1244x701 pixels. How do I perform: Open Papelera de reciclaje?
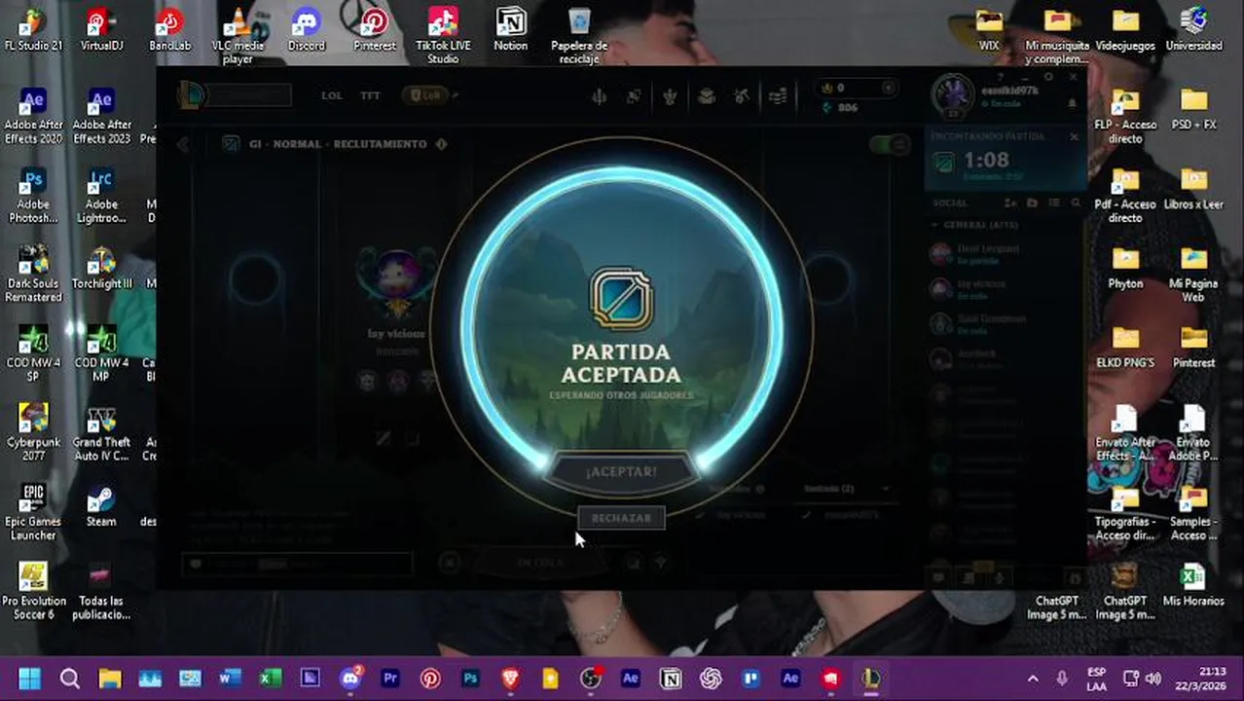coord(579,37)
